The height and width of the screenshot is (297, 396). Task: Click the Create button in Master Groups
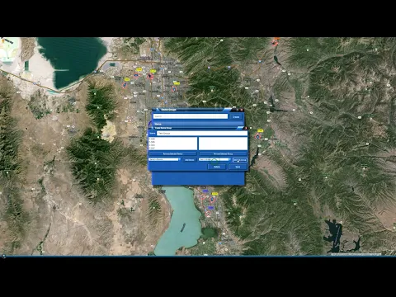point(236,117)
